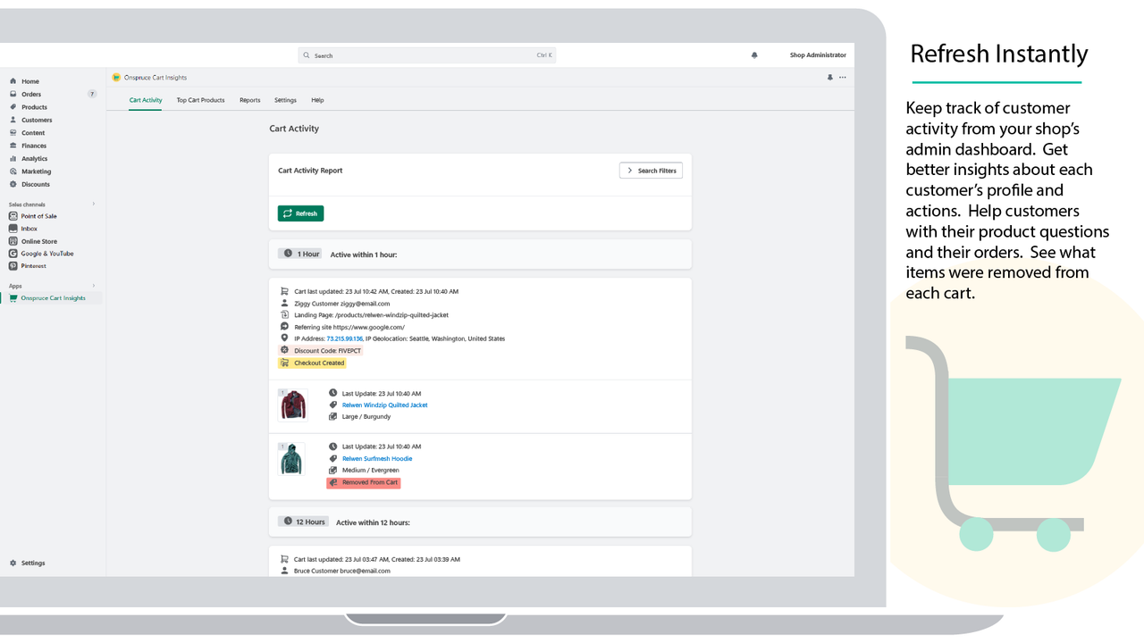Click the green Refresh button
This screenshot has height=643, width=1144.
(x=300, y=213)
